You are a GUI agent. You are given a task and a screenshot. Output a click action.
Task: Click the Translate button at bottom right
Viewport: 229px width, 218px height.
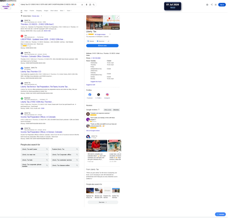pos(220,214)
